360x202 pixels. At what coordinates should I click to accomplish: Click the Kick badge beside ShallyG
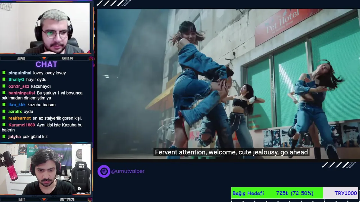[4, 79]
